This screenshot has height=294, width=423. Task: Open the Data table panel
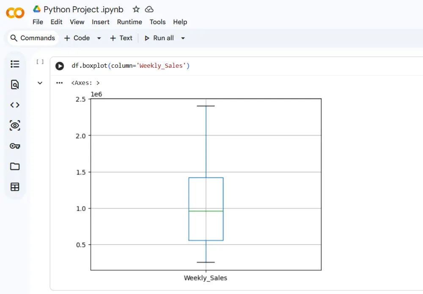click(x=15, y=187)
